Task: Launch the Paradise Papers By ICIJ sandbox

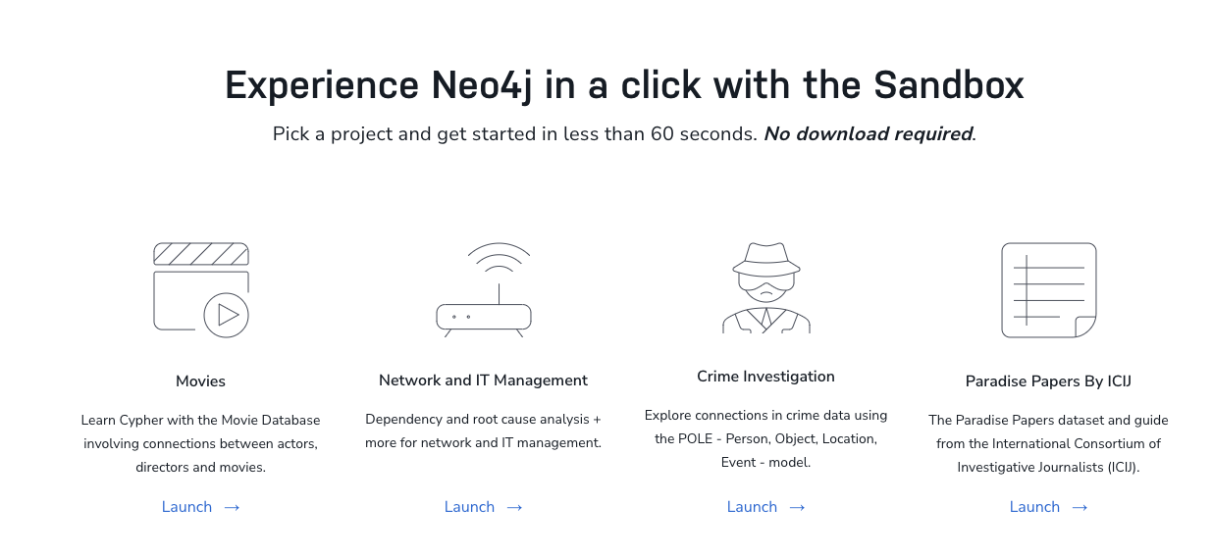Action: coord(1049,507)
